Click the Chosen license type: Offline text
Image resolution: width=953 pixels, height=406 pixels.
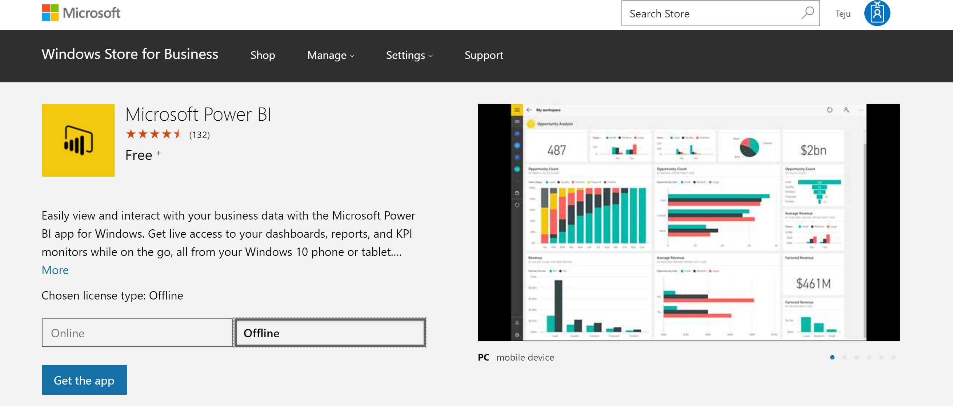(x=112, y=296)
